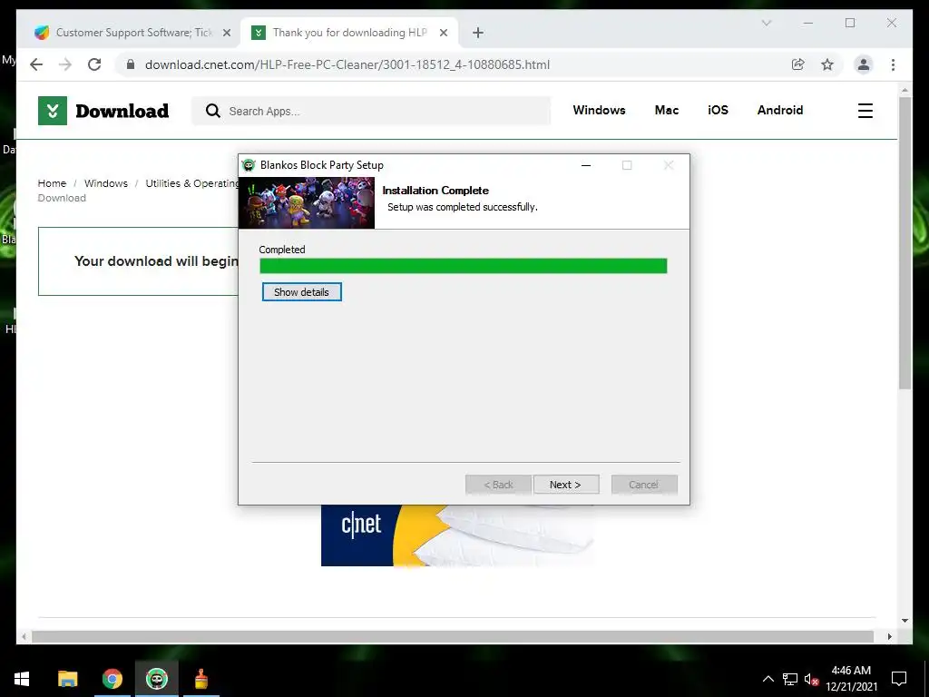The image size is (929, 697).
Task: Click the muted volume tray icon
Action: click(812, 679)
